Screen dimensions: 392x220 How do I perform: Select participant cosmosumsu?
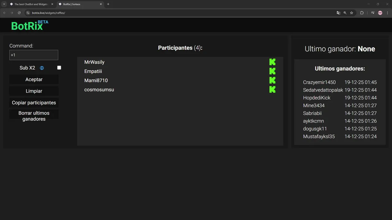(x=99, y=90)
